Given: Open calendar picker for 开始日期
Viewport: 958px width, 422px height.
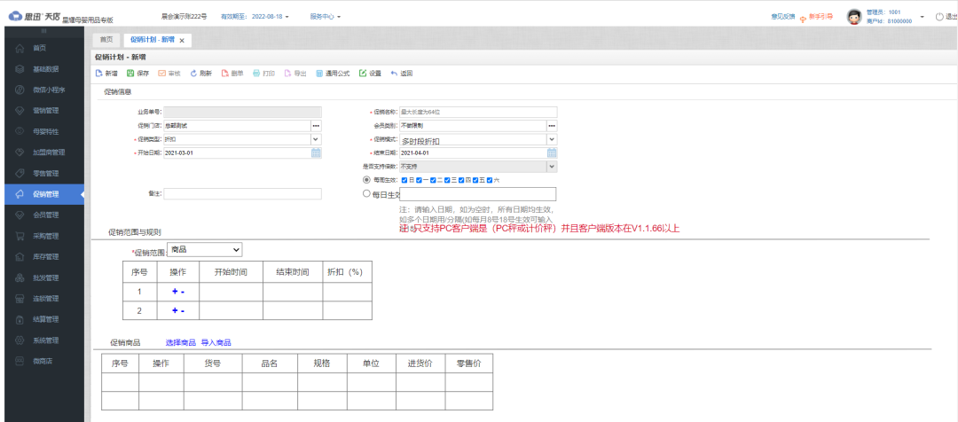Looking at the screenshot, I should tap(316, 153).
